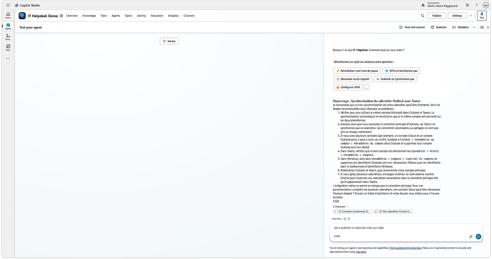The height and width of the screenshot is (259, 492).
Task: Choose Configurer MFA suggestion
Action: point(348,87)
